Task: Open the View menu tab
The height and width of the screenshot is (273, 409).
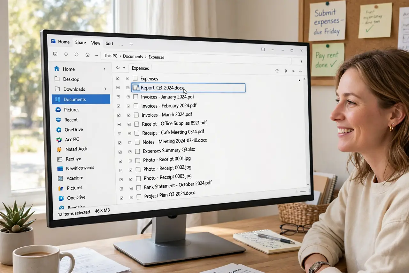Action: [96, 43]
